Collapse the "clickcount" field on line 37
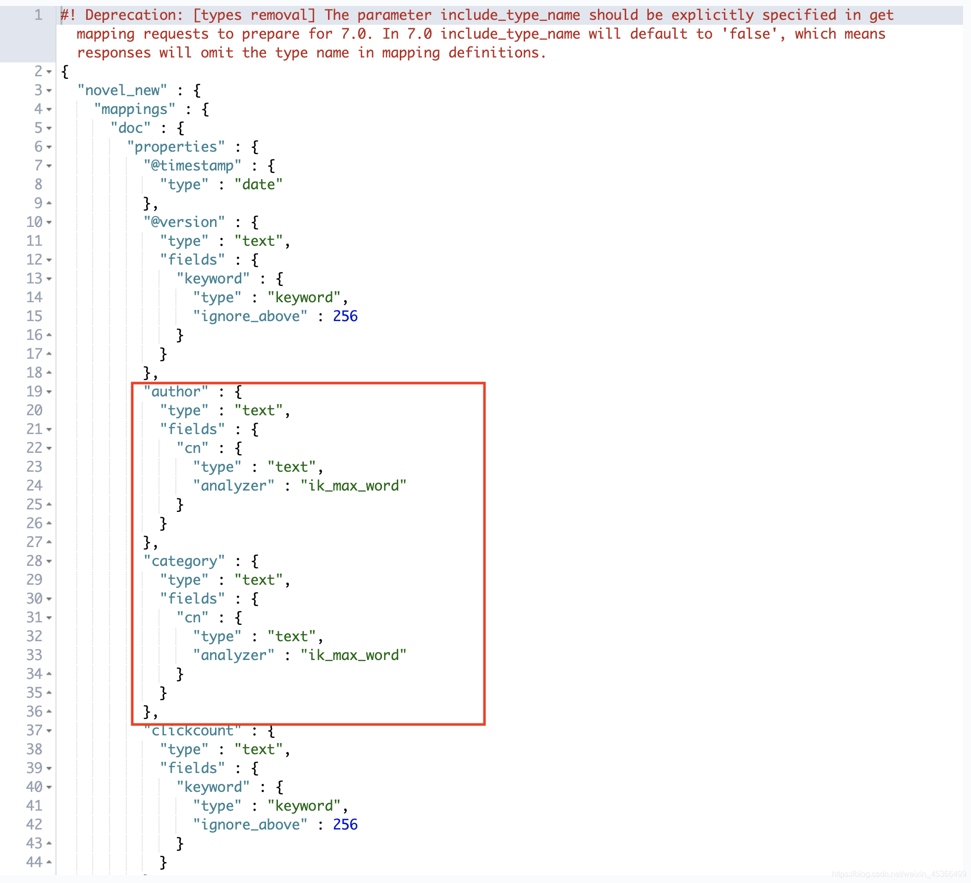This screenshot has width=971, height=883. tap(49, 731)
